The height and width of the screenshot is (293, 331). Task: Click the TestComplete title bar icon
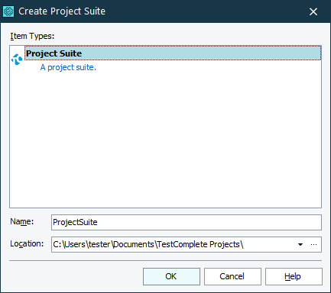click(8, 11)
